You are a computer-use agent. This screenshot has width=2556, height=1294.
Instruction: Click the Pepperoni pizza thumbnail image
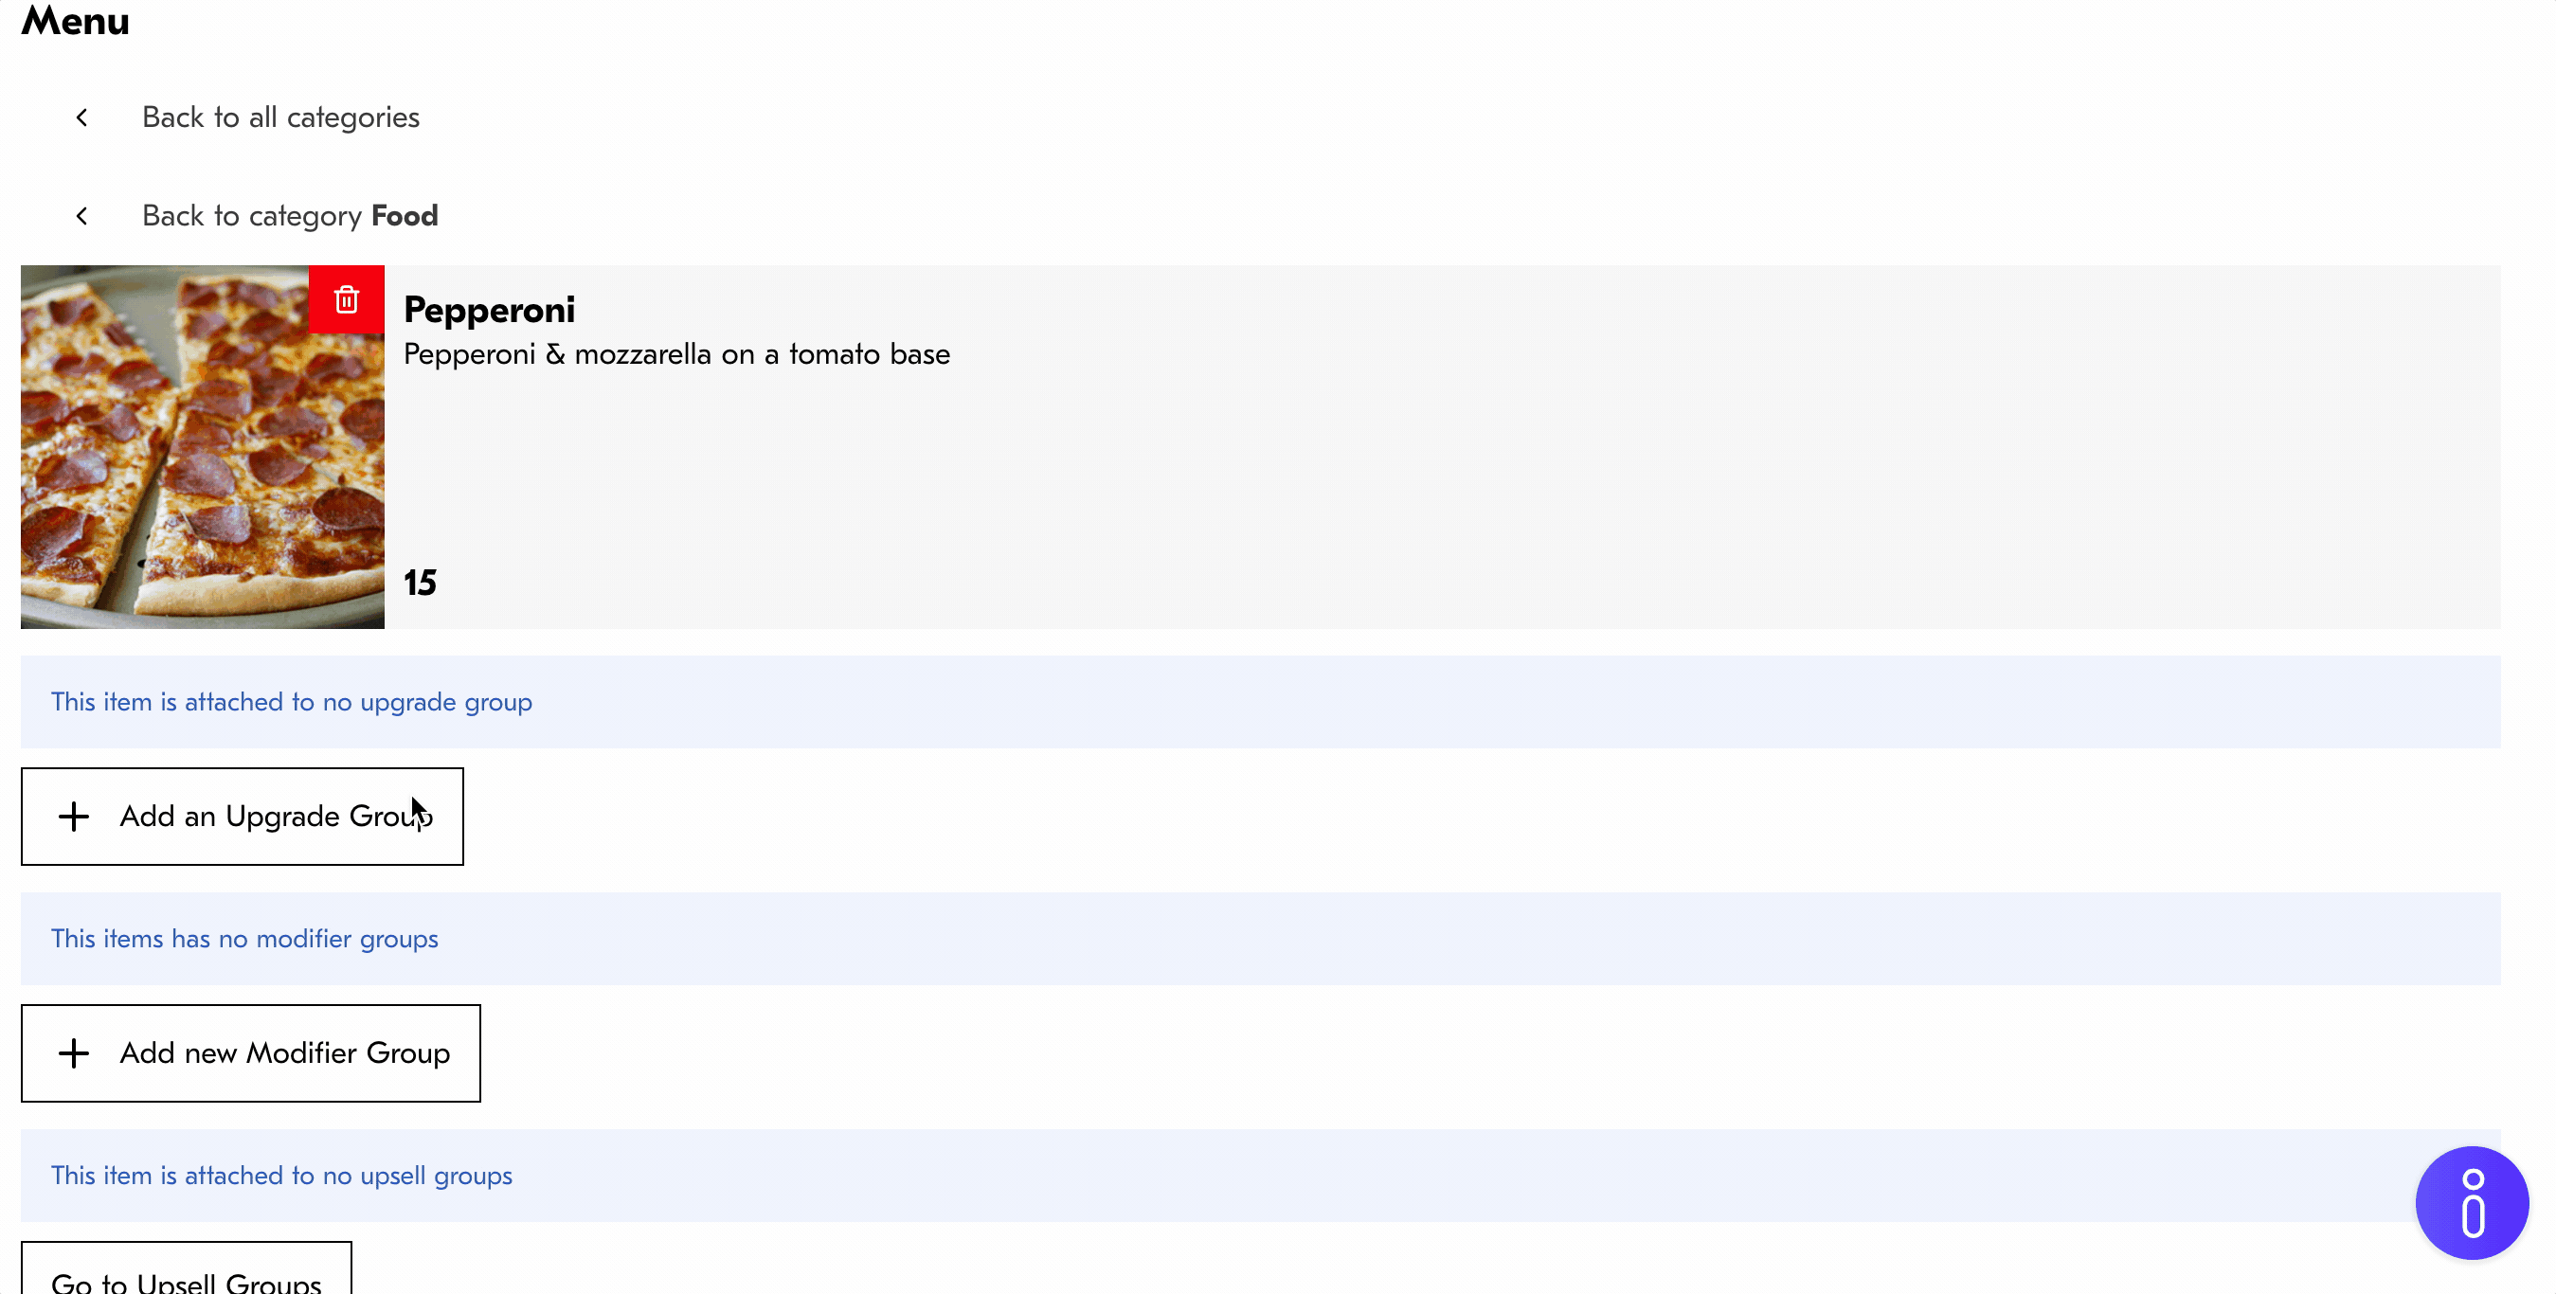[x=203, y=446]
